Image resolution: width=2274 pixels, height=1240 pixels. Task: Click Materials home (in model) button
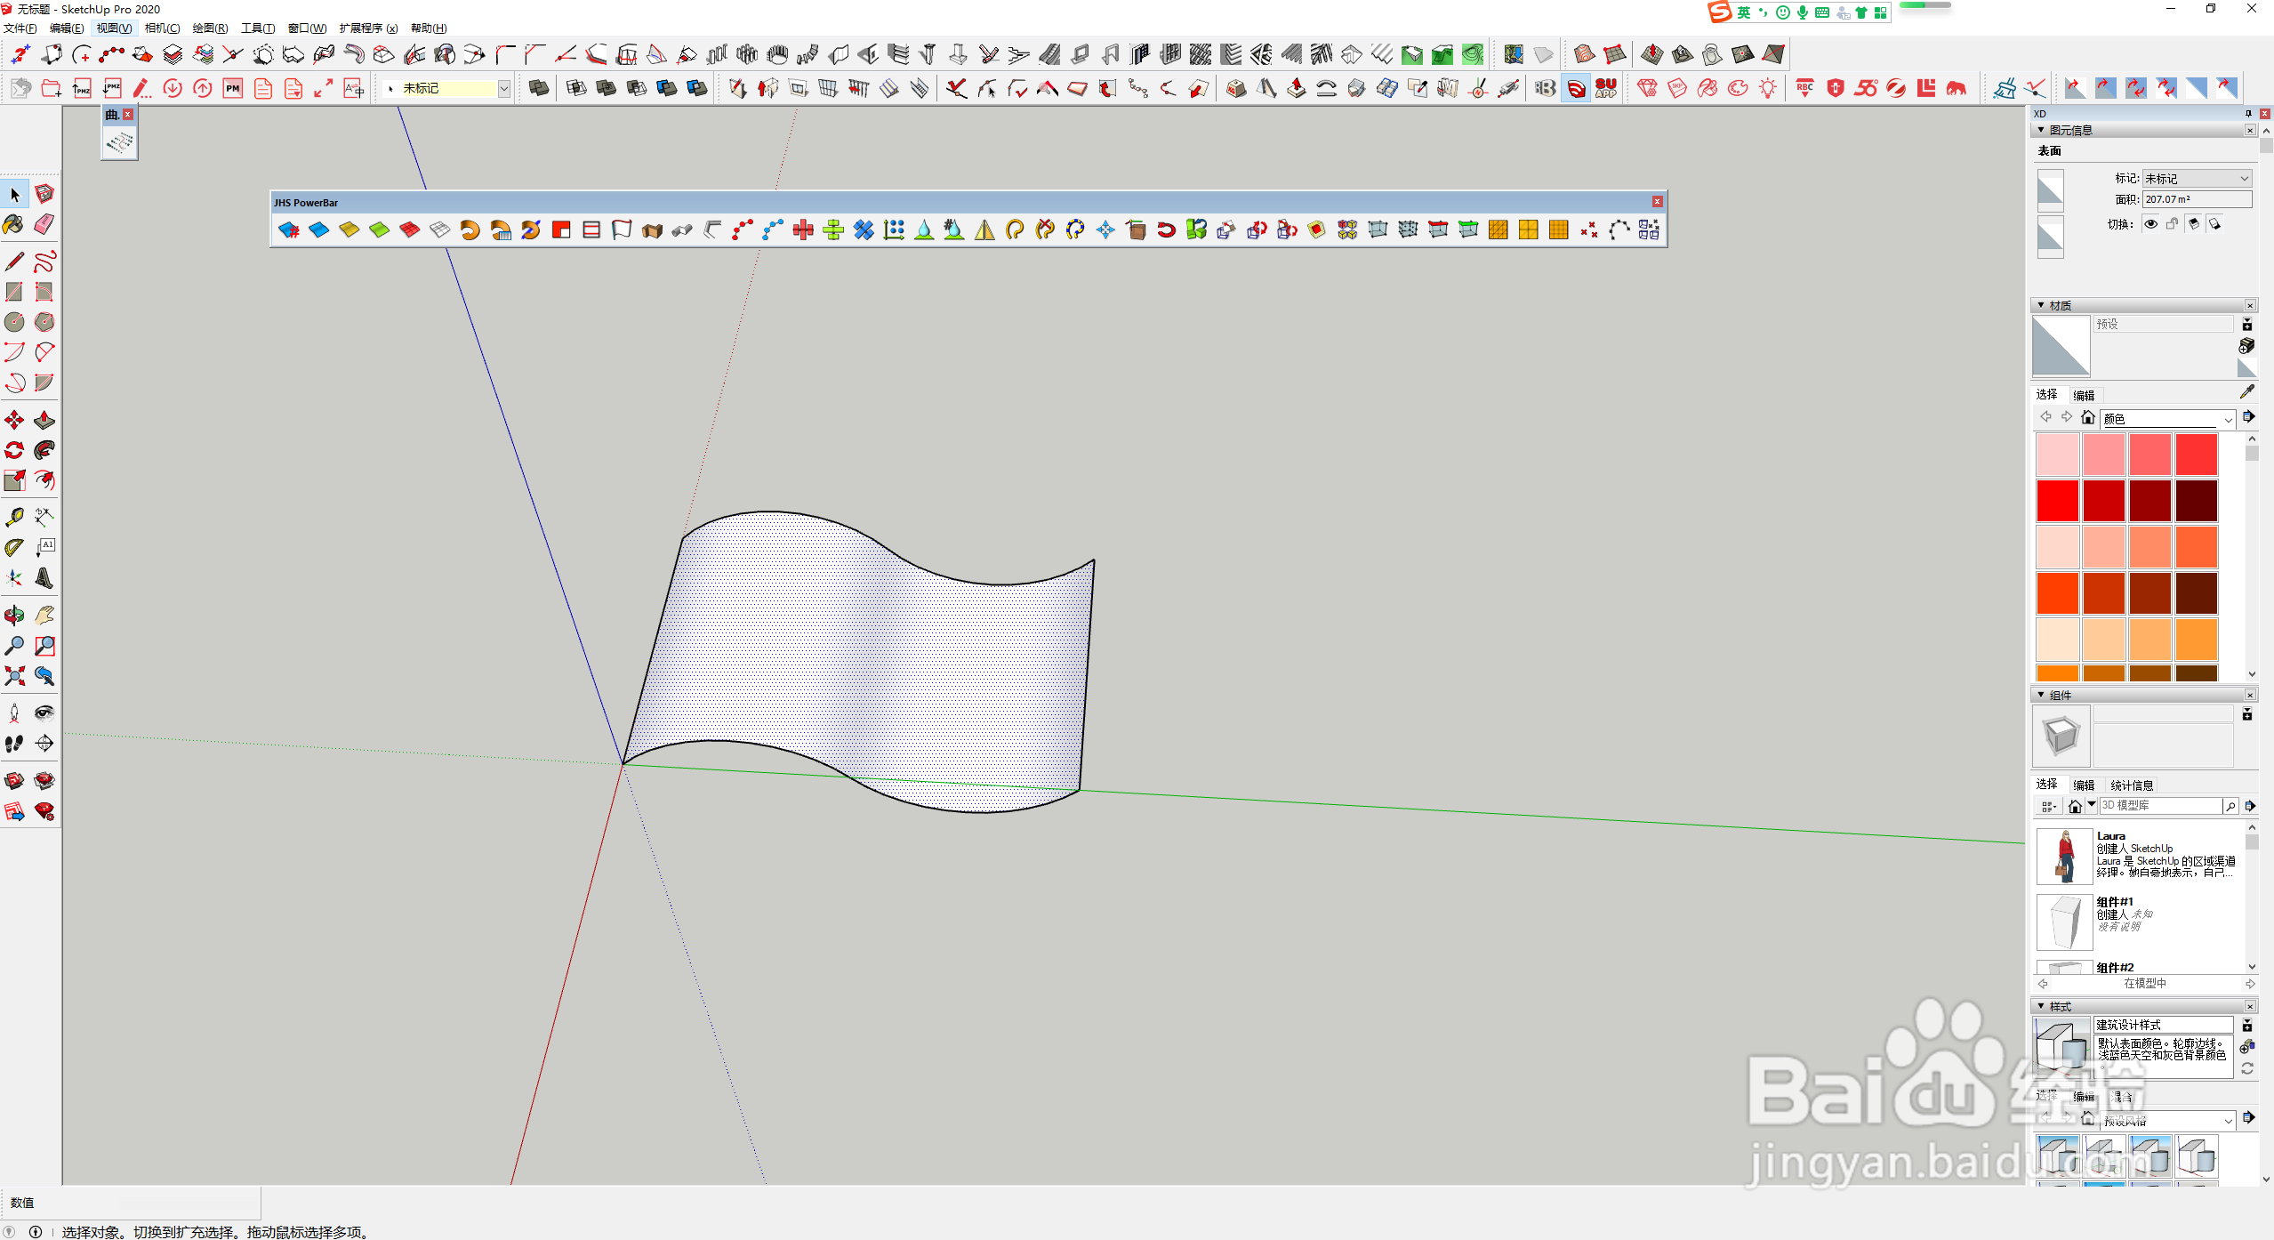(2088, 418)
